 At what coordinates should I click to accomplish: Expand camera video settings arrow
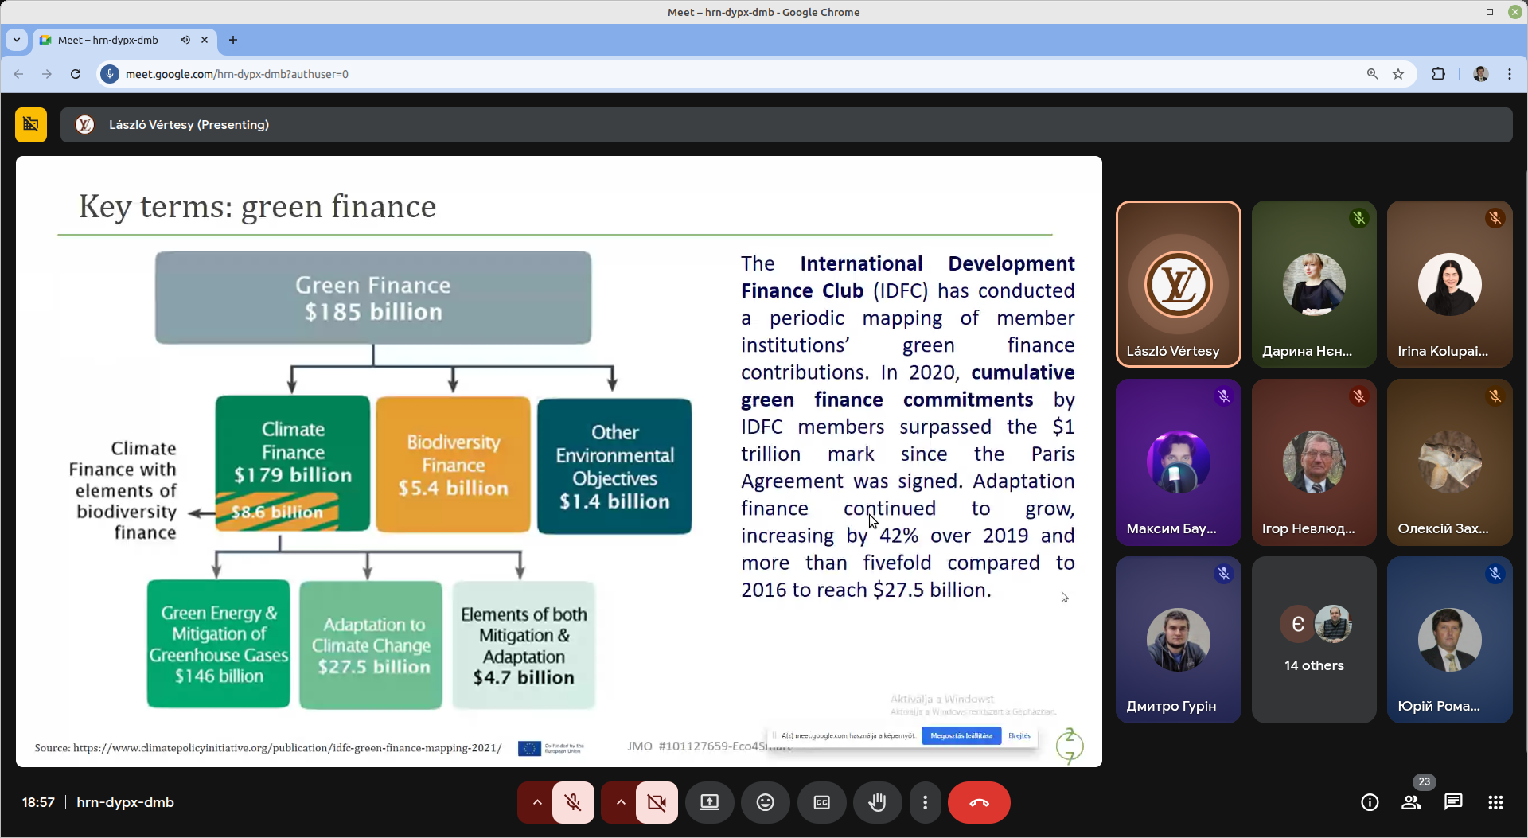click(x=621, y=802)
